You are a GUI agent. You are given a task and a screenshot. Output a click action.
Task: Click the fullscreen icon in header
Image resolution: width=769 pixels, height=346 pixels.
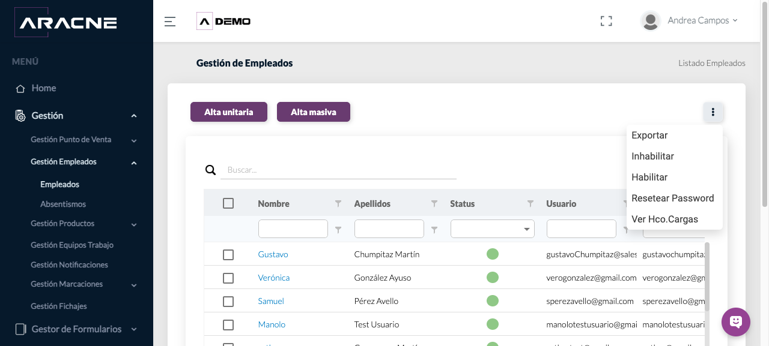coord(606,21)
